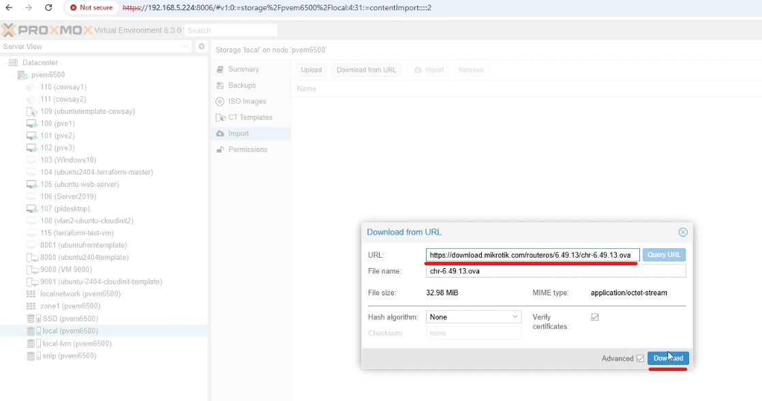Click template icon for 109 (ubuntutemplate-cowsay)
This screenshot has height=401, width=762.
(31, 111)
